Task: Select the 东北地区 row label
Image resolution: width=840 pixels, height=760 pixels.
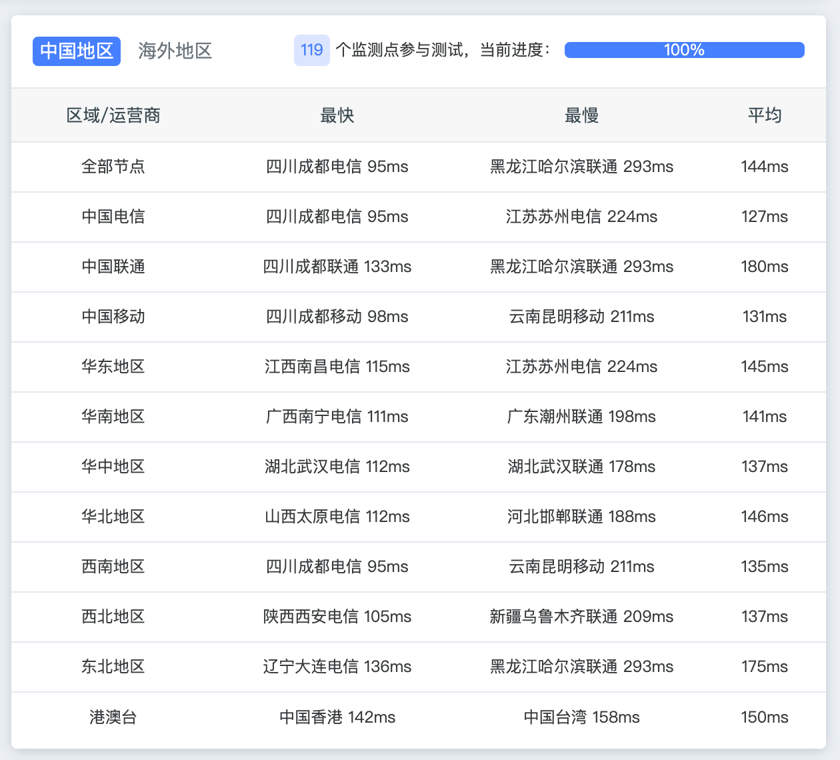Action: (113, 666)
